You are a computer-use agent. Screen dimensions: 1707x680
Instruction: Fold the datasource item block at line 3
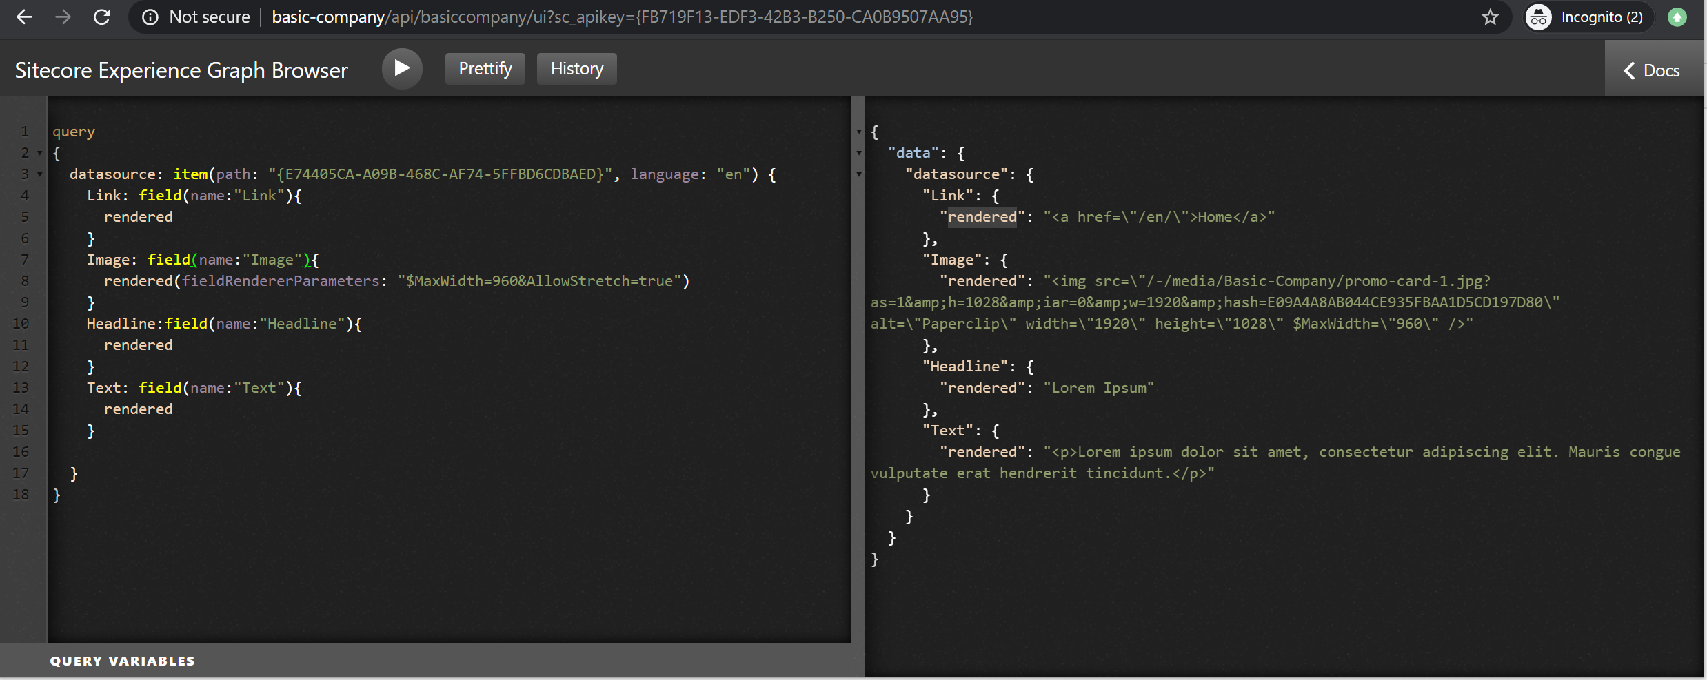pyautogui.click(x=40, y=174)
